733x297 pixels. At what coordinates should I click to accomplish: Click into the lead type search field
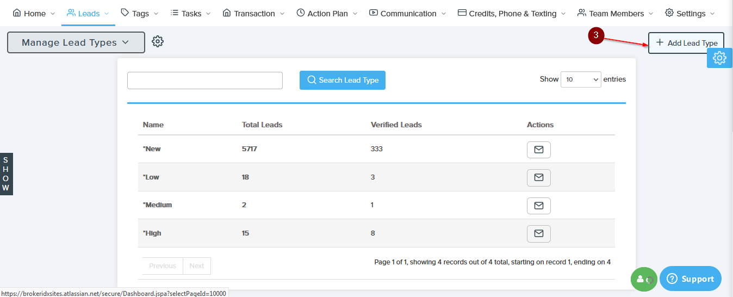click(x=204, y=81)
